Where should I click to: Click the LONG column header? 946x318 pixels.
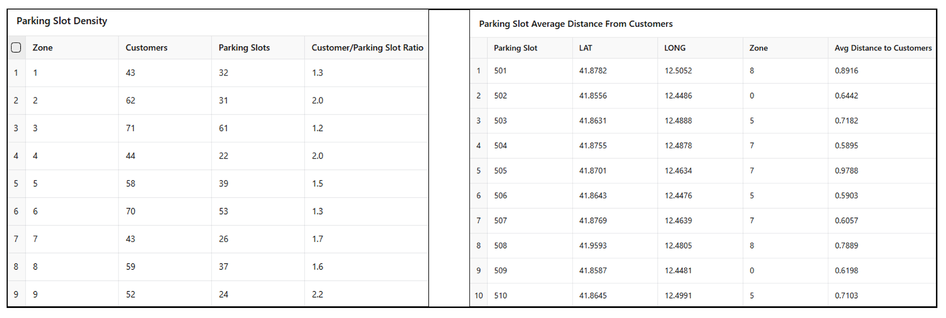click(675, 48)
